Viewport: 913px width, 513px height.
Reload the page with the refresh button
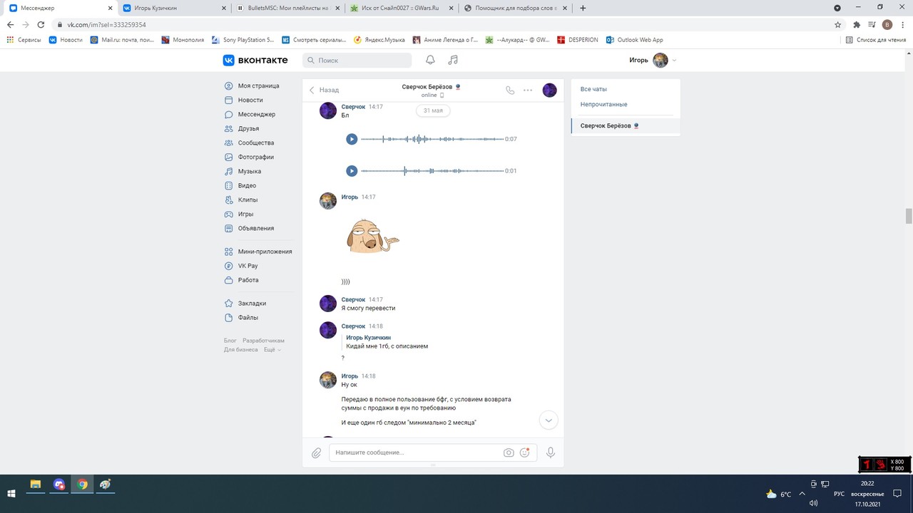coord(41,24)
